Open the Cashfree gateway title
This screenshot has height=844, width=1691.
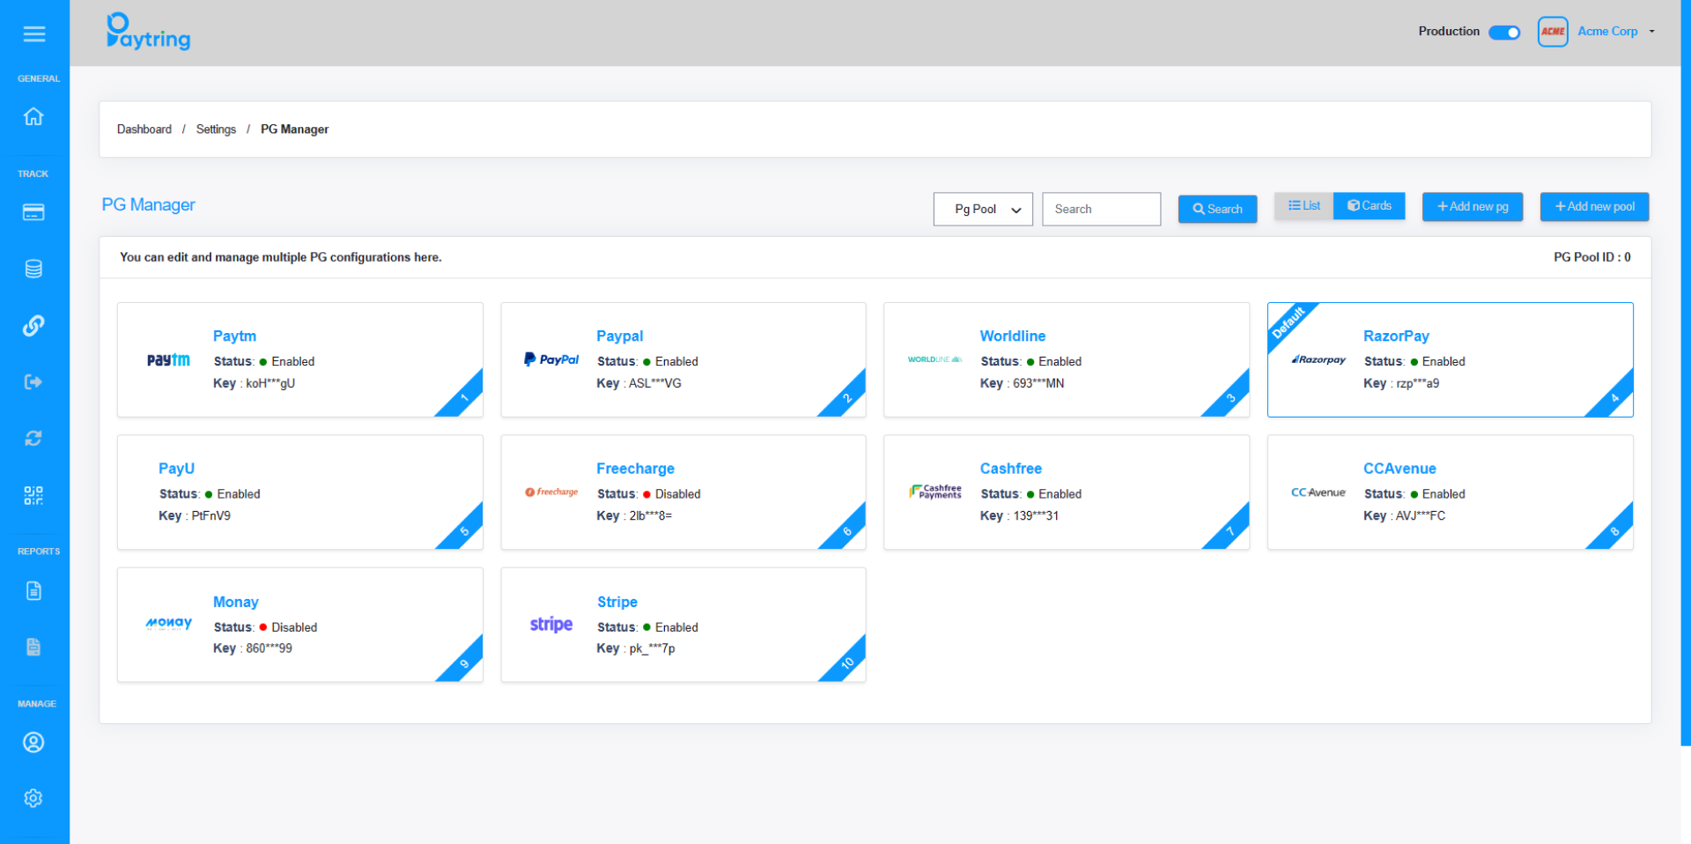click(x=1011, y=469)
